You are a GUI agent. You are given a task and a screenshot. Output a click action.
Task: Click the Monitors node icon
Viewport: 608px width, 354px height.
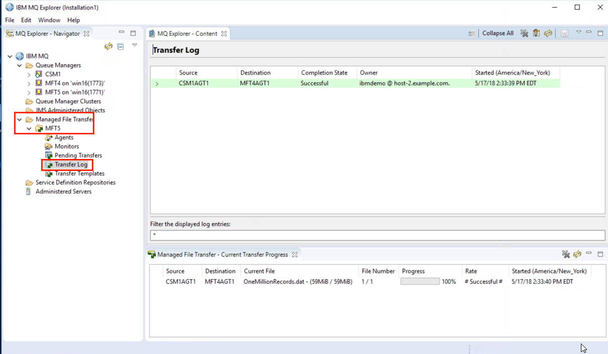(49, 146)
